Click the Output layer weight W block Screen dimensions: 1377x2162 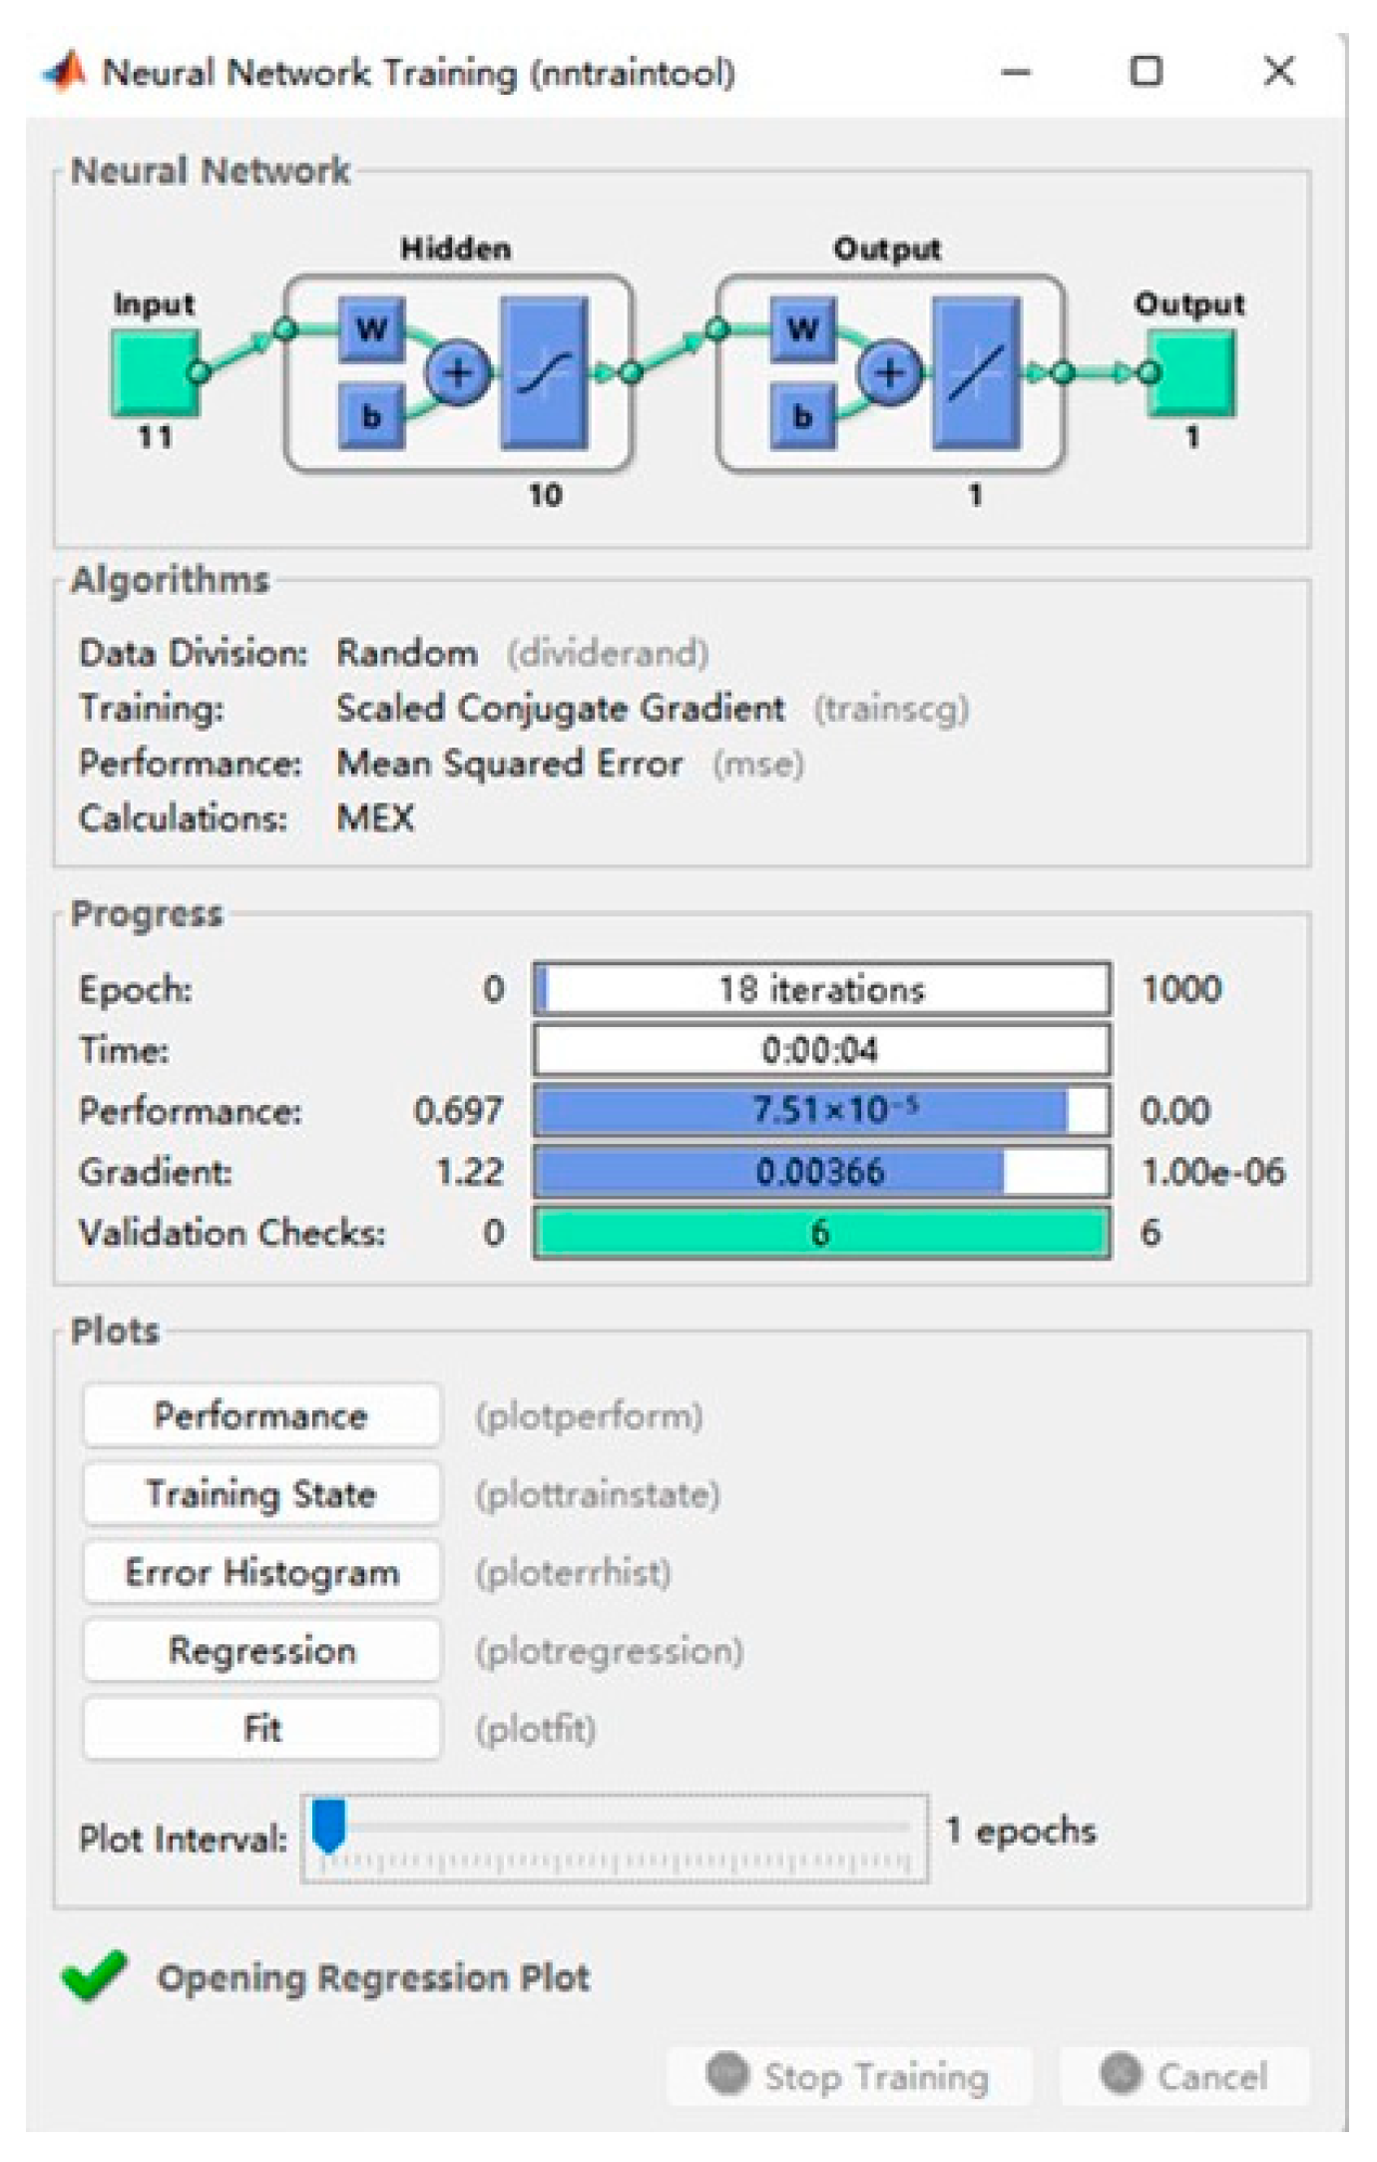(802, 328)
